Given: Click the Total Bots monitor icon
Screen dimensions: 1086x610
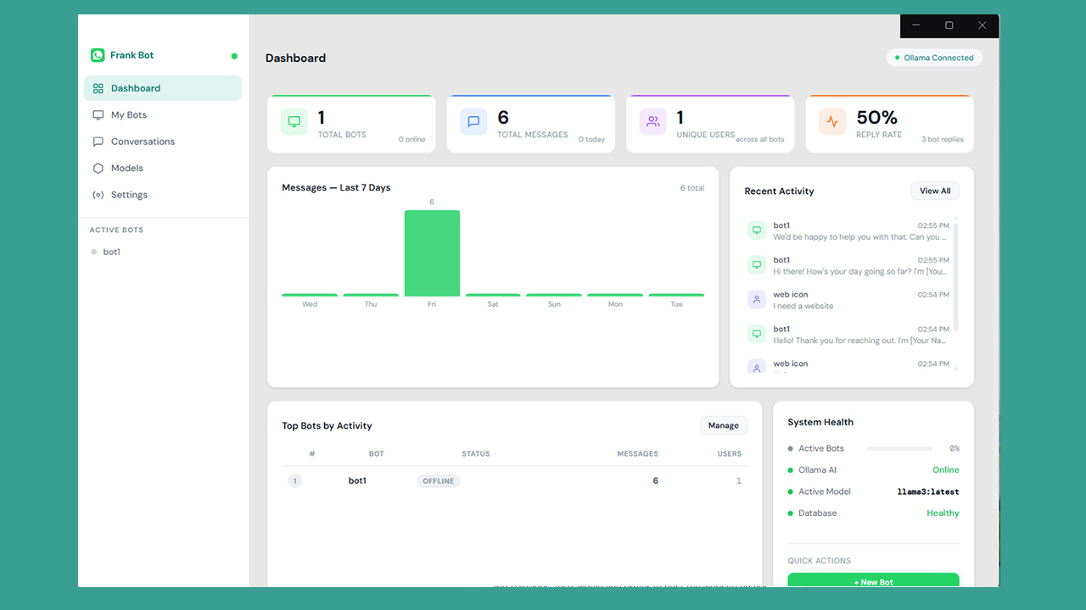Looking at the screenshot, I should click(294, 122).
